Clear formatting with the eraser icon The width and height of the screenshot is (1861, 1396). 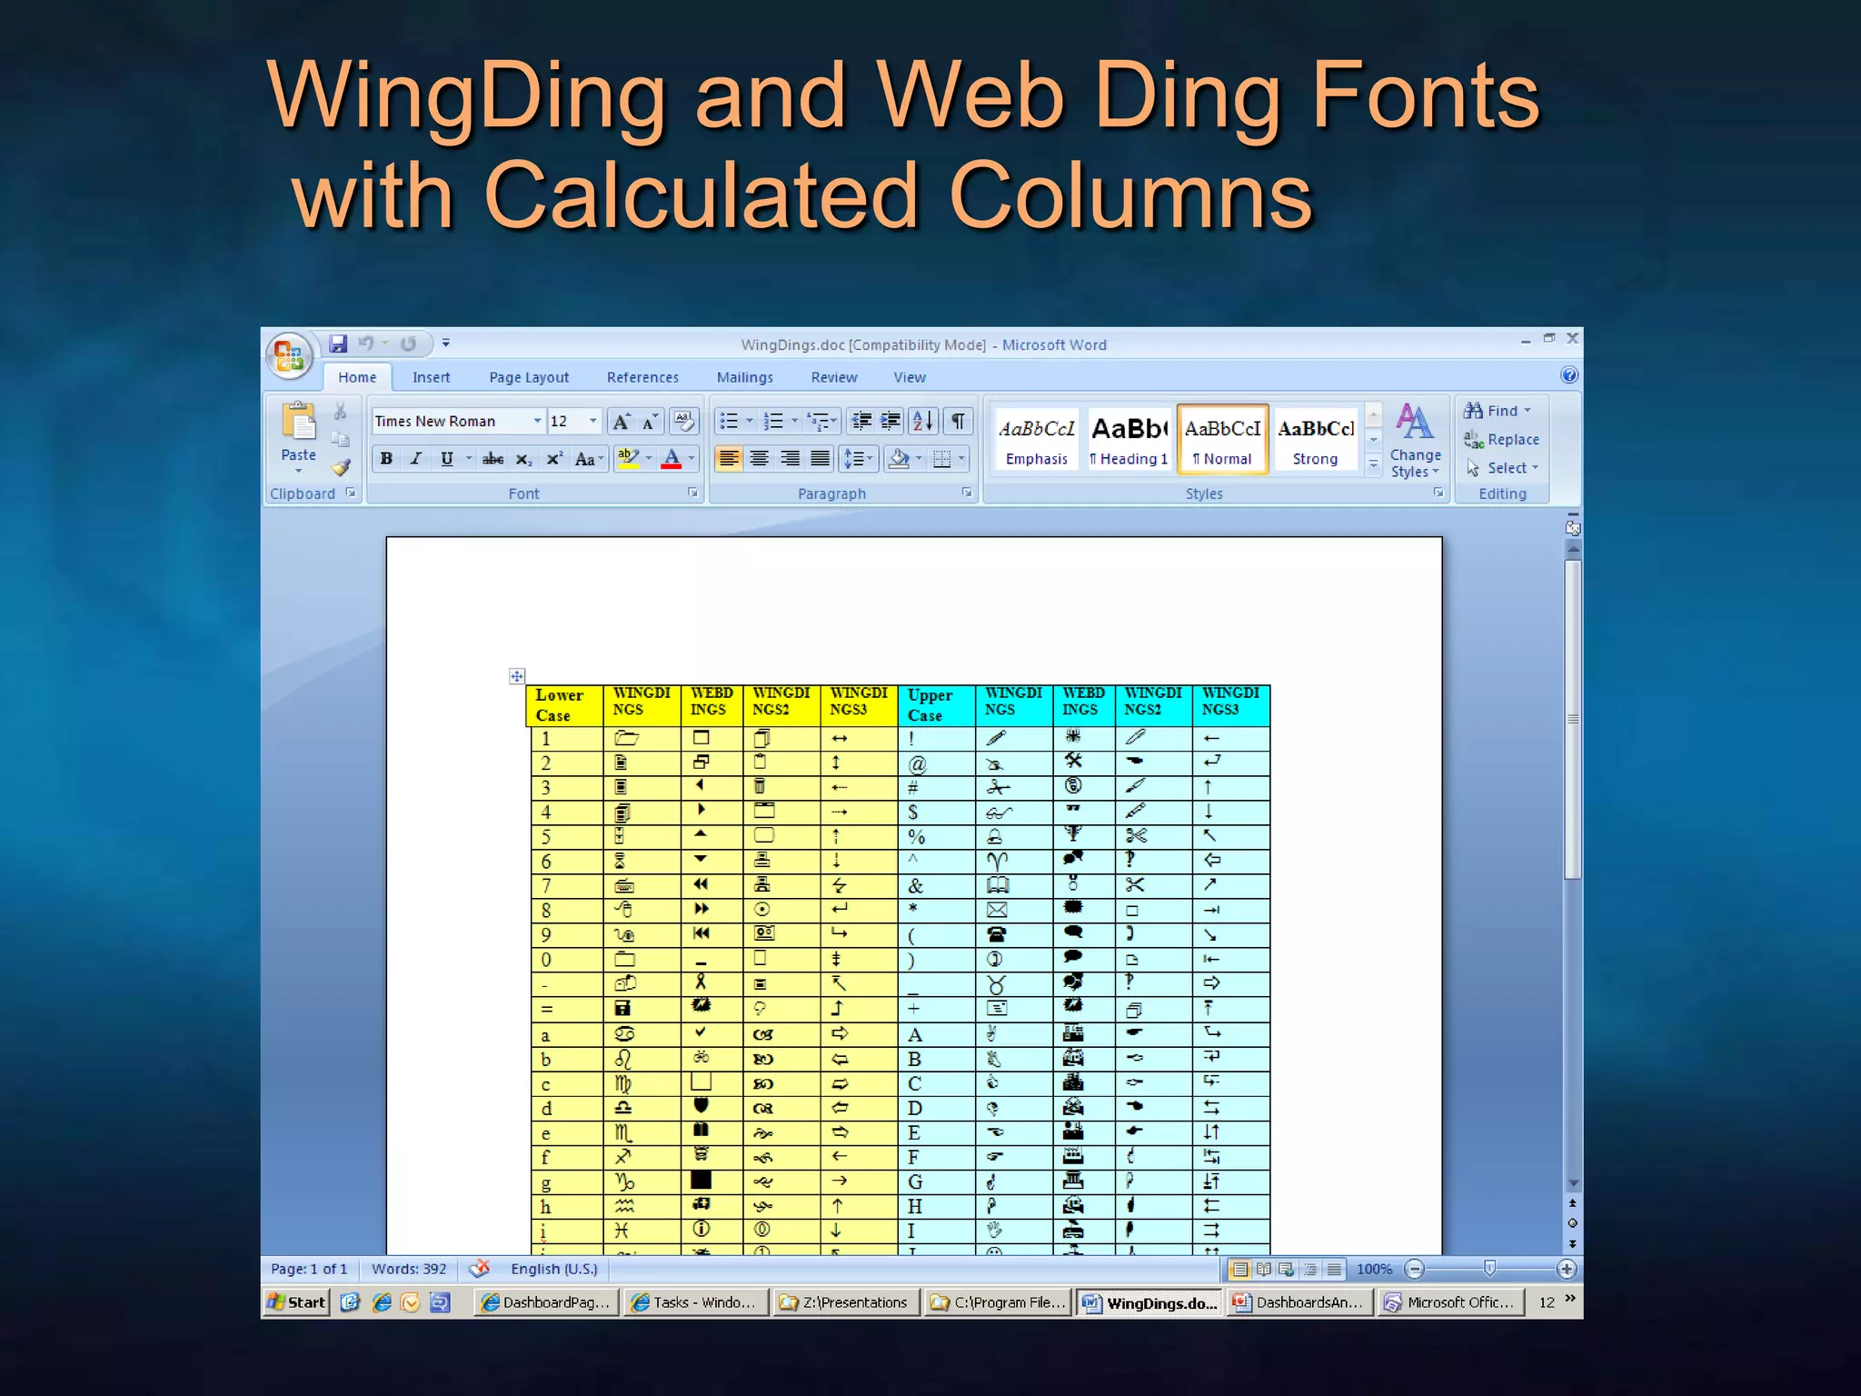tap(683, 422)
